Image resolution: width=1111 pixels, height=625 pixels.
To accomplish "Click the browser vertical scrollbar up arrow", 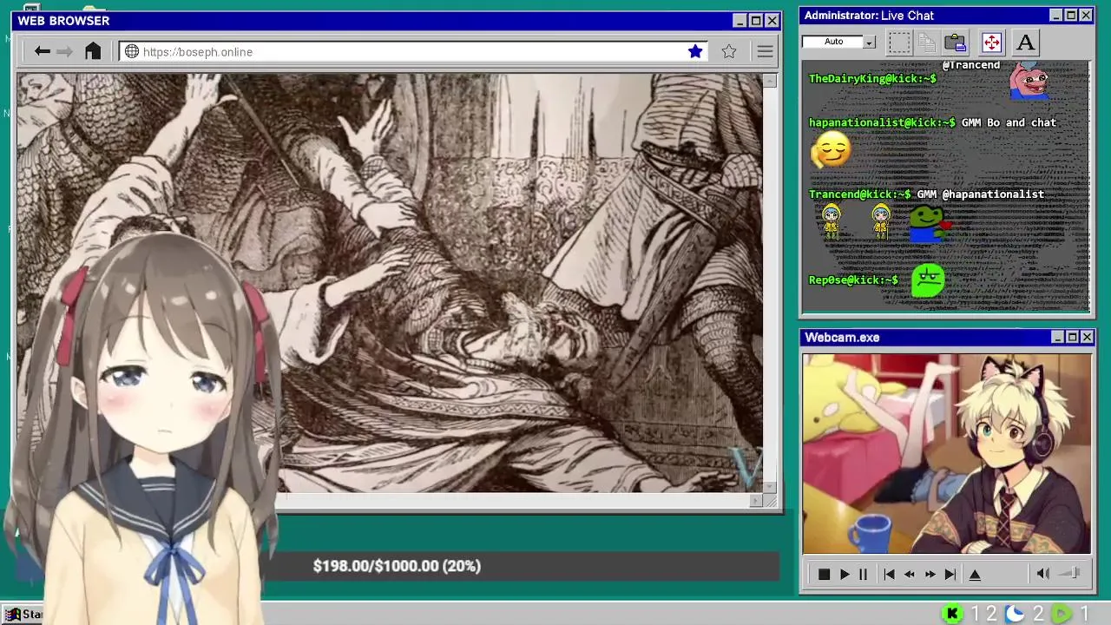I will [770, 81].
